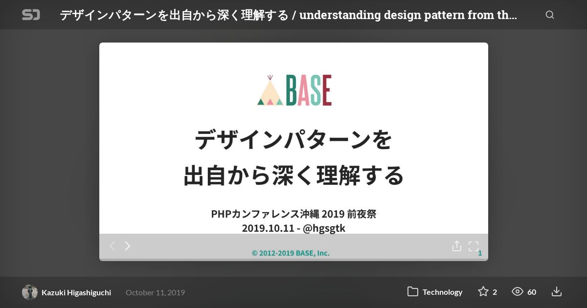Go to the previous slide arrow
This screenshot has width=587, height=308.
[112, 246]
